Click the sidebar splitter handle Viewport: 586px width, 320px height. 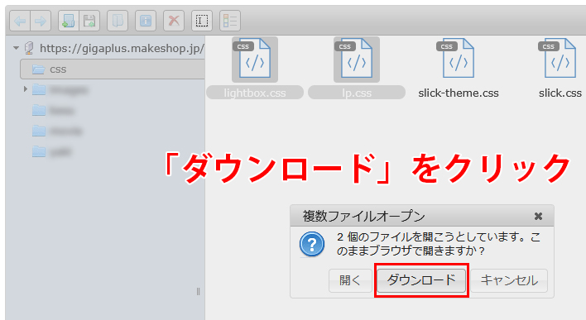pyautogui.click(x=198, y=291)
